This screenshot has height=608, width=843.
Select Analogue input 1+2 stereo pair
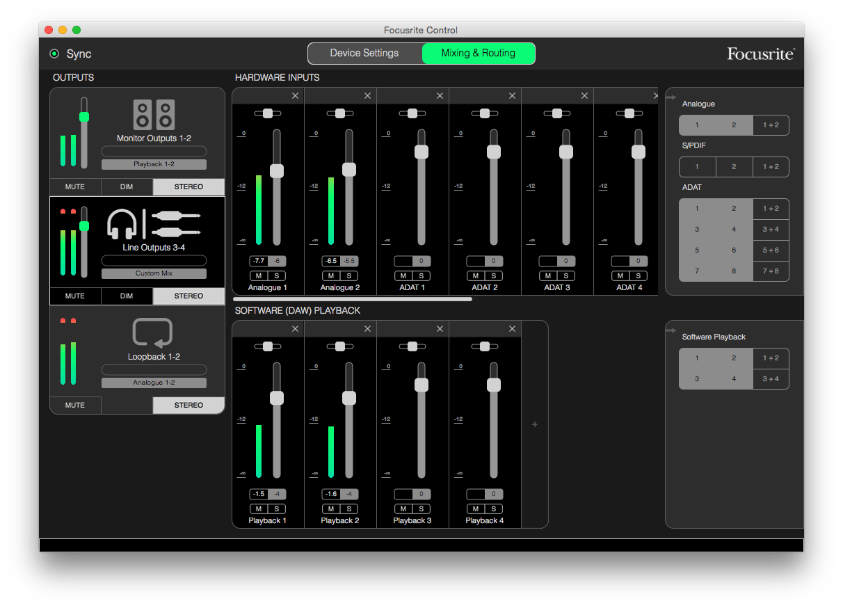771,125
